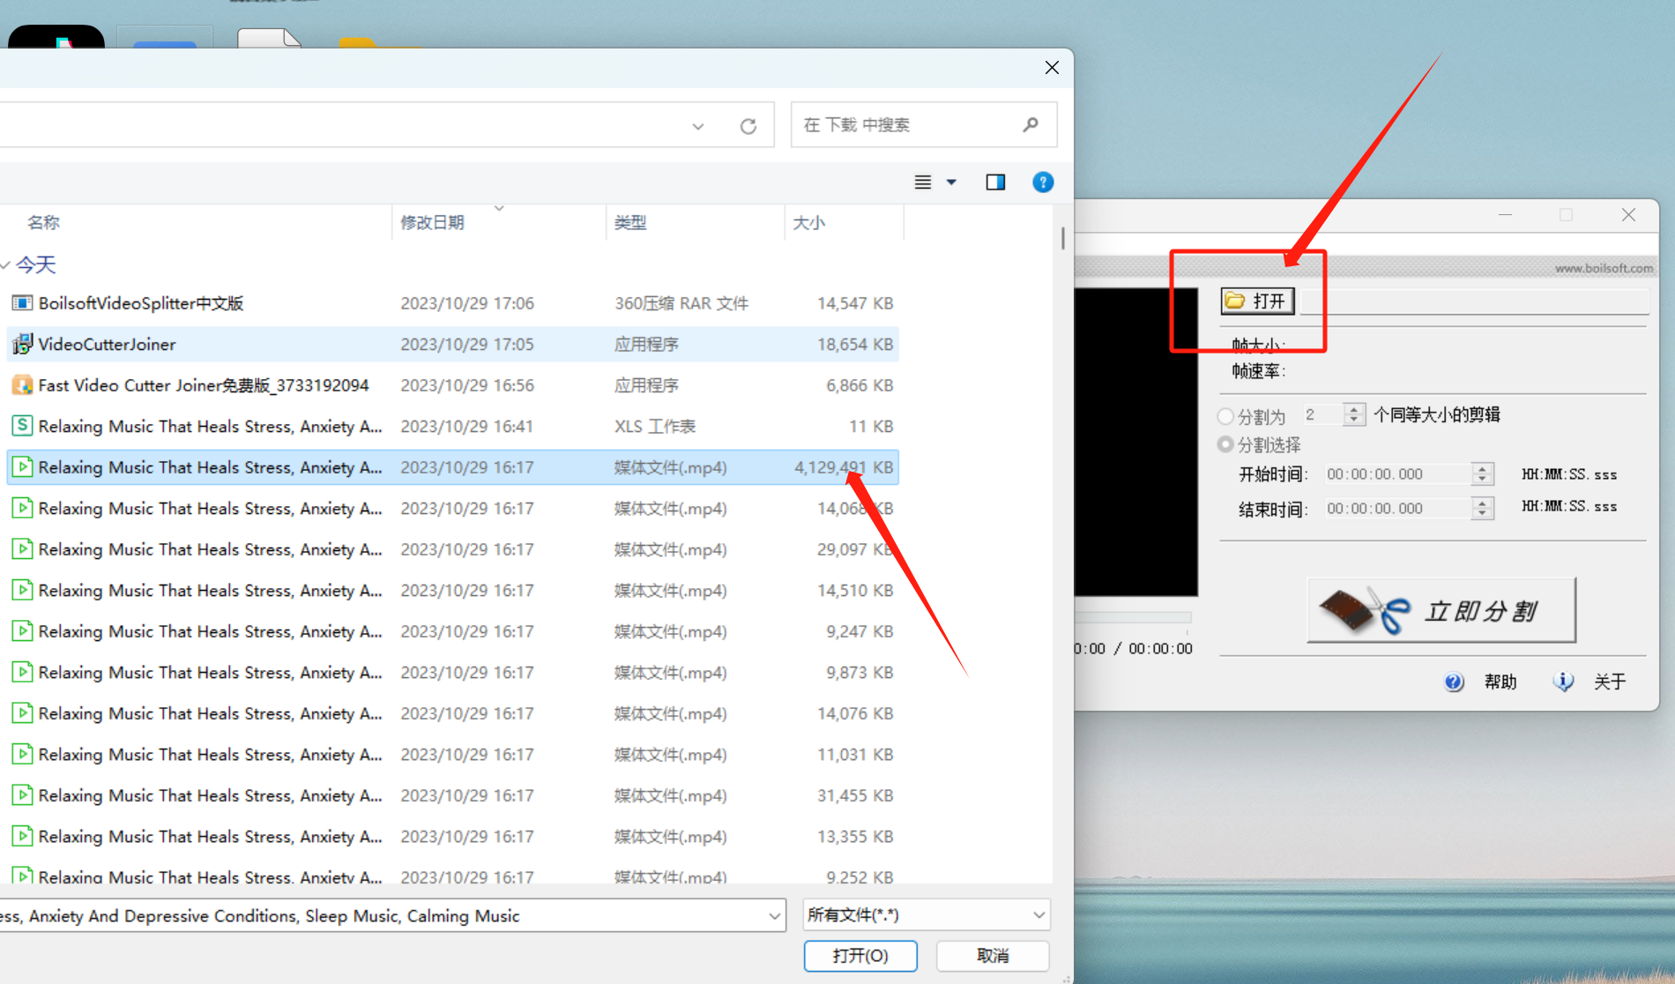Viewport: 1675px width, 984px height.
Task: Close the file open dialog
Action: [1052, 68]
